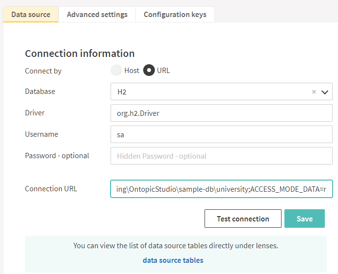Switch to the Advanced settings tab
The height and width of the screenshot is (274, 338).
click(97, 14)
